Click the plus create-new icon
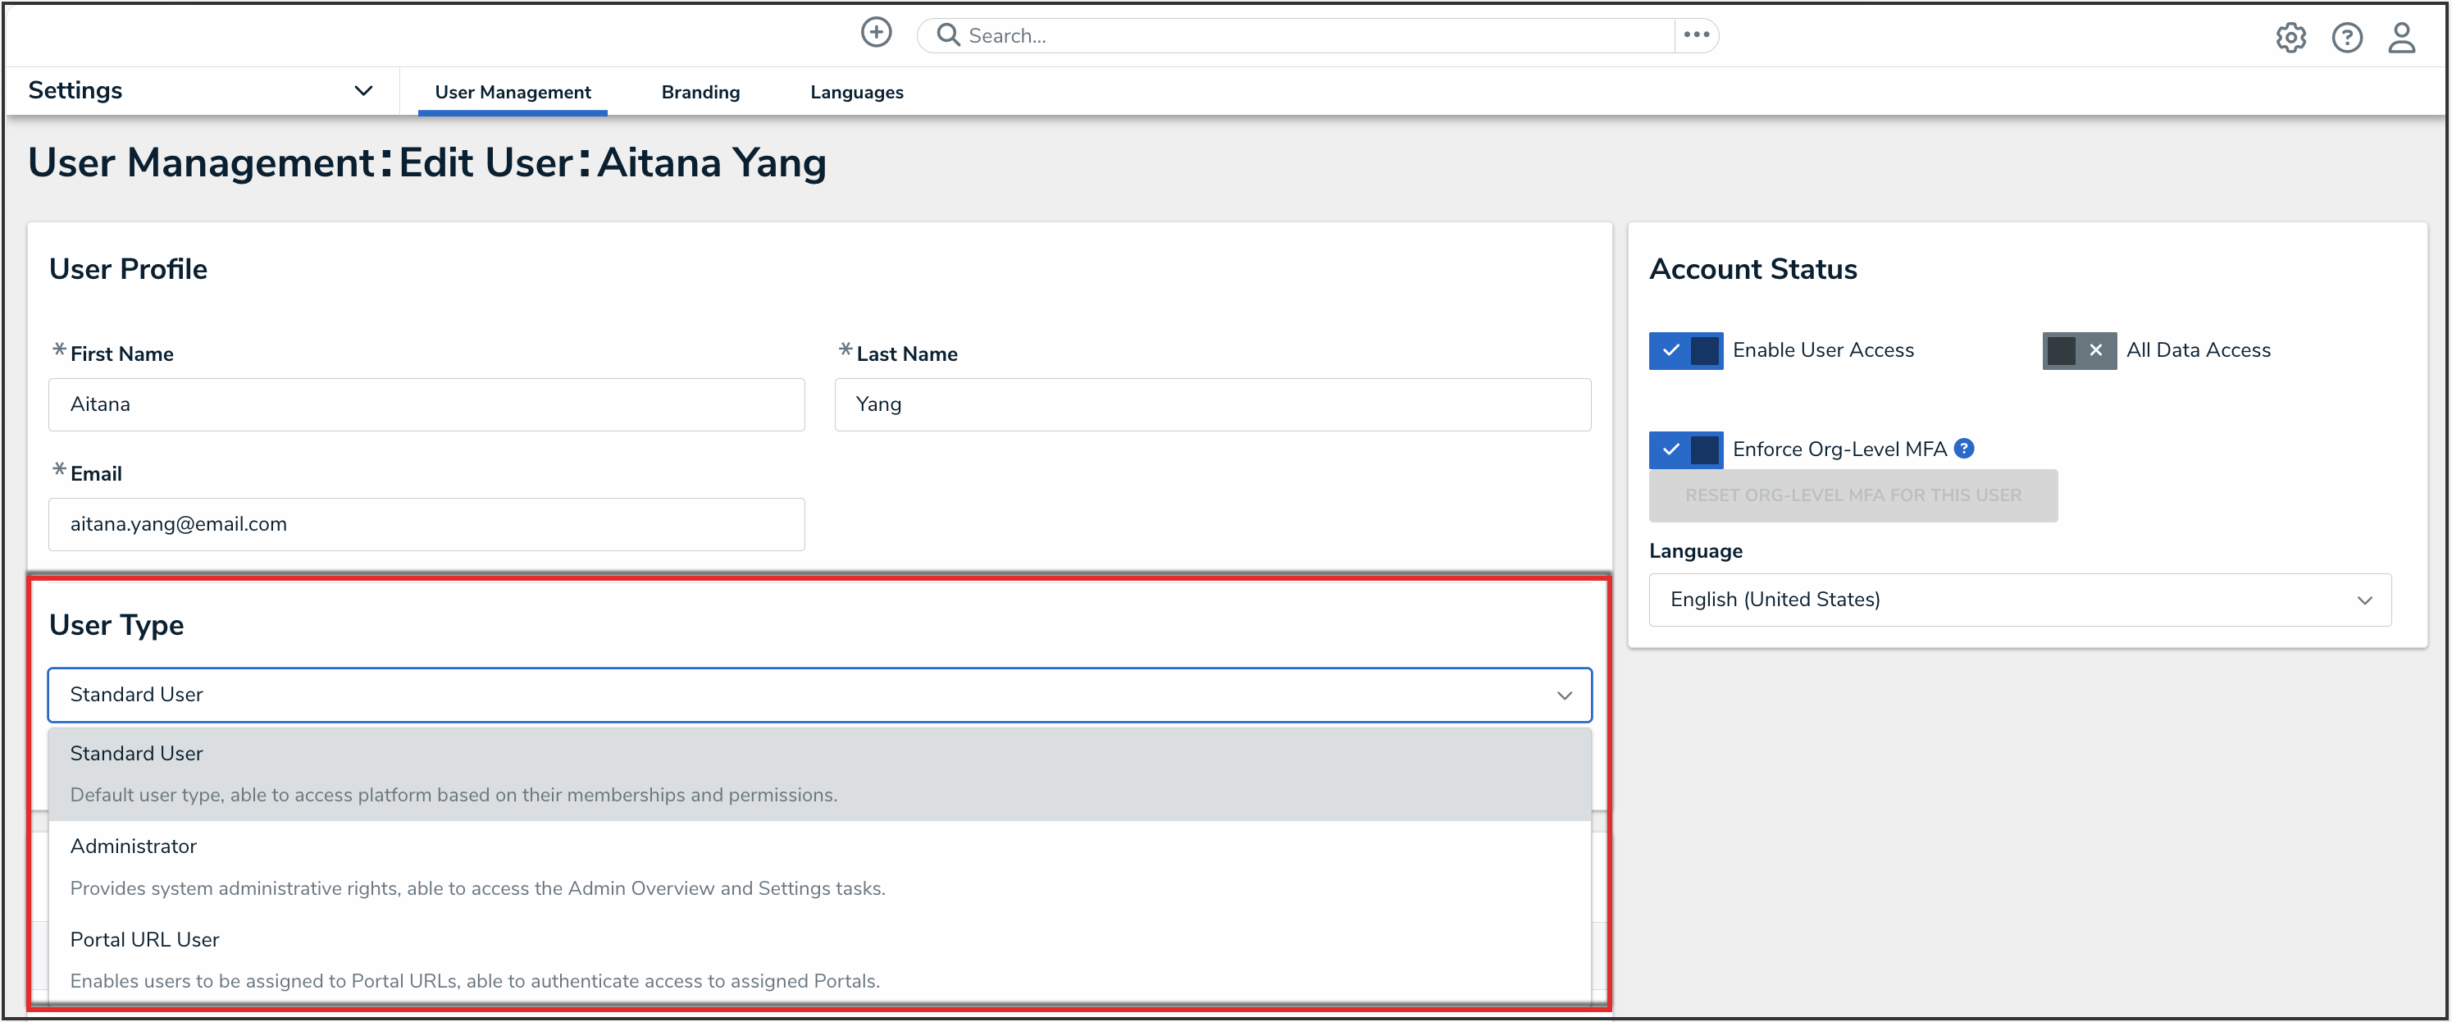This screenshot has height=1022, width=2452. pyautogui.click(x=876, y=34)
